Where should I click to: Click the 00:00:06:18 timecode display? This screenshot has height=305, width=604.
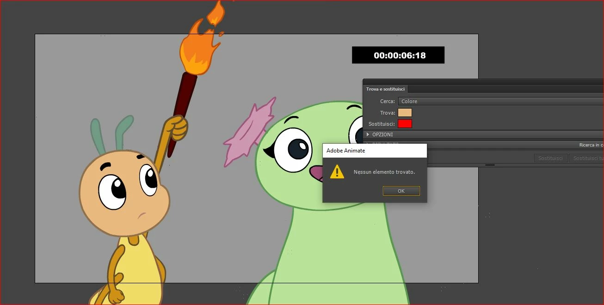(398, 55)
